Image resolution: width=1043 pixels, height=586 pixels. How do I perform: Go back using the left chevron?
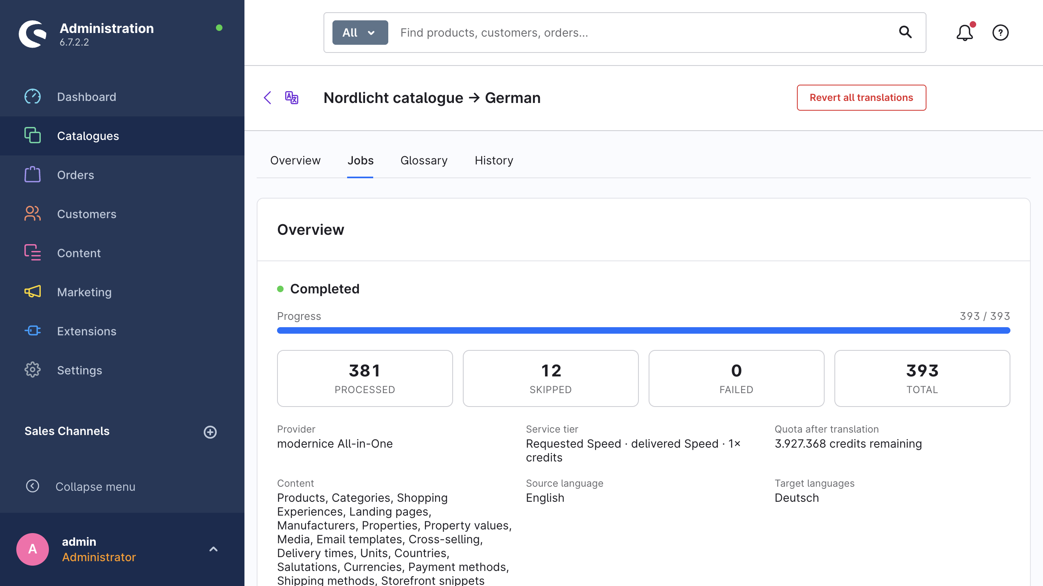coord(268,98)
